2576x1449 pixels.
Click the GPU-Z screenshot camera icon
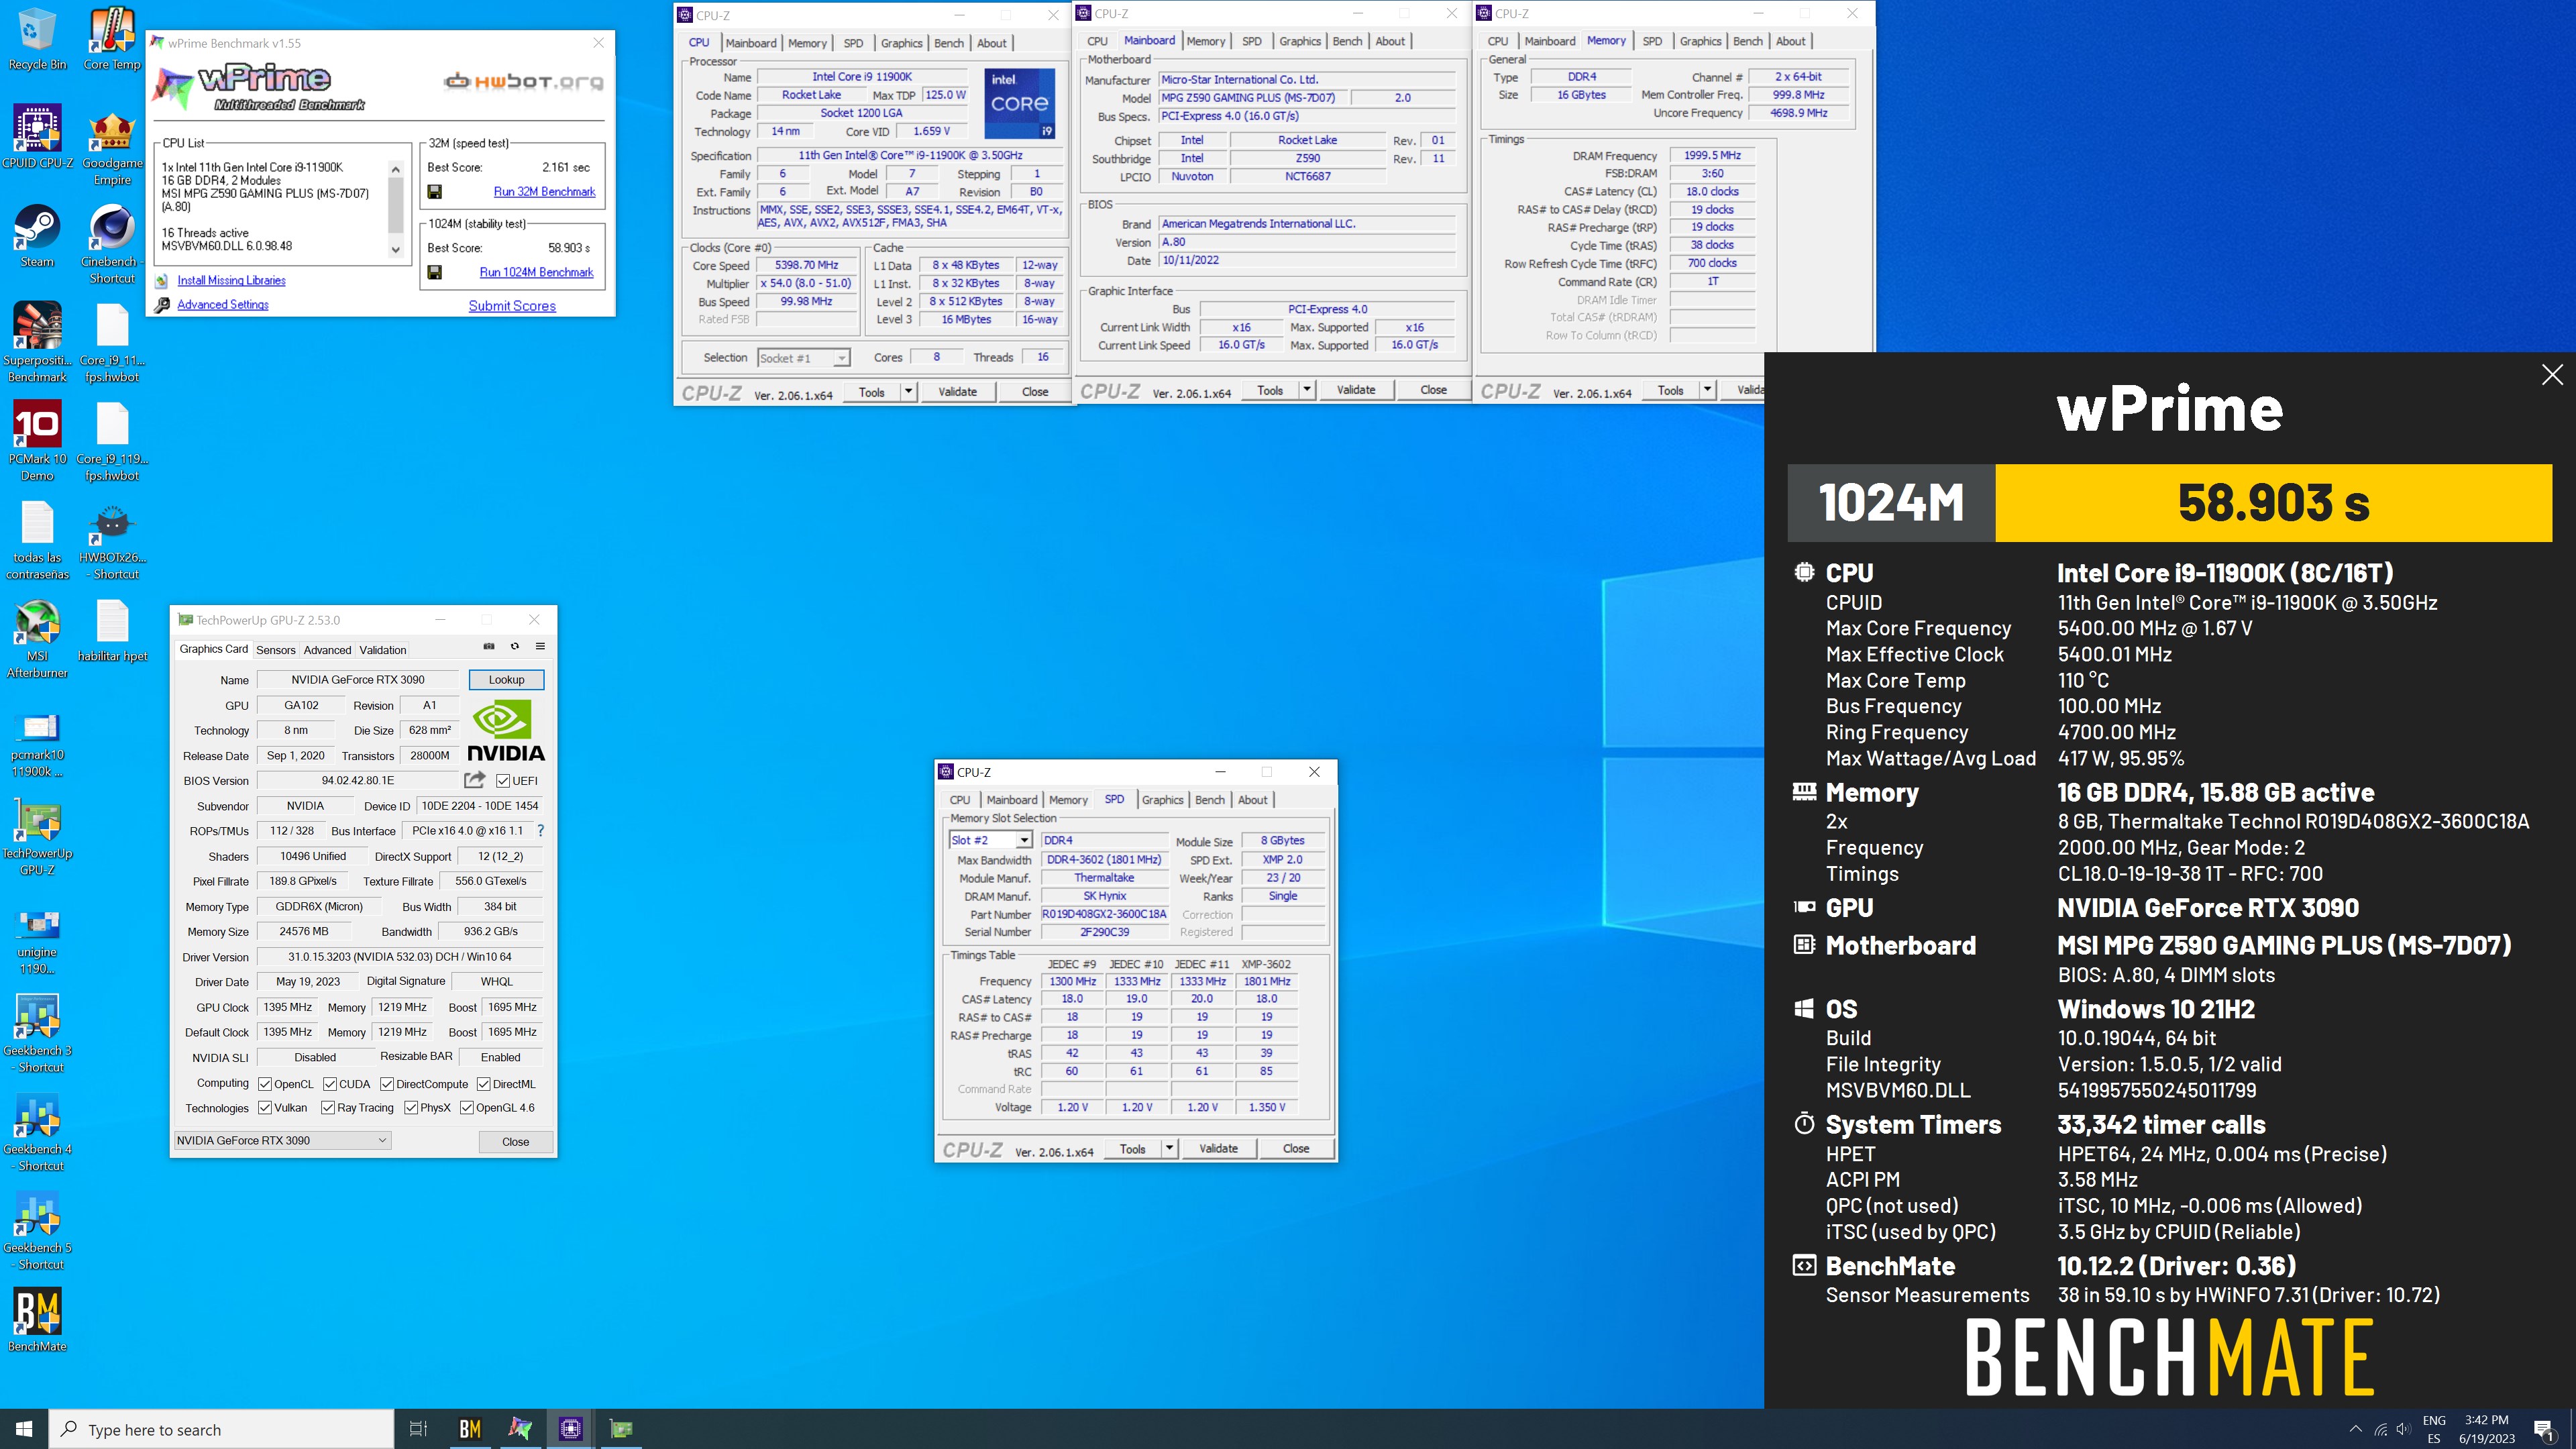(489, 647)
